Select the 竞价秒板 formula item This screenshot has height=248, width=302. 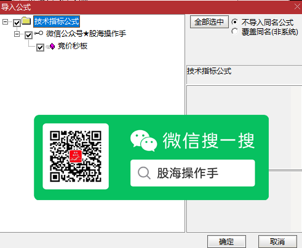(x=73, y=46)
